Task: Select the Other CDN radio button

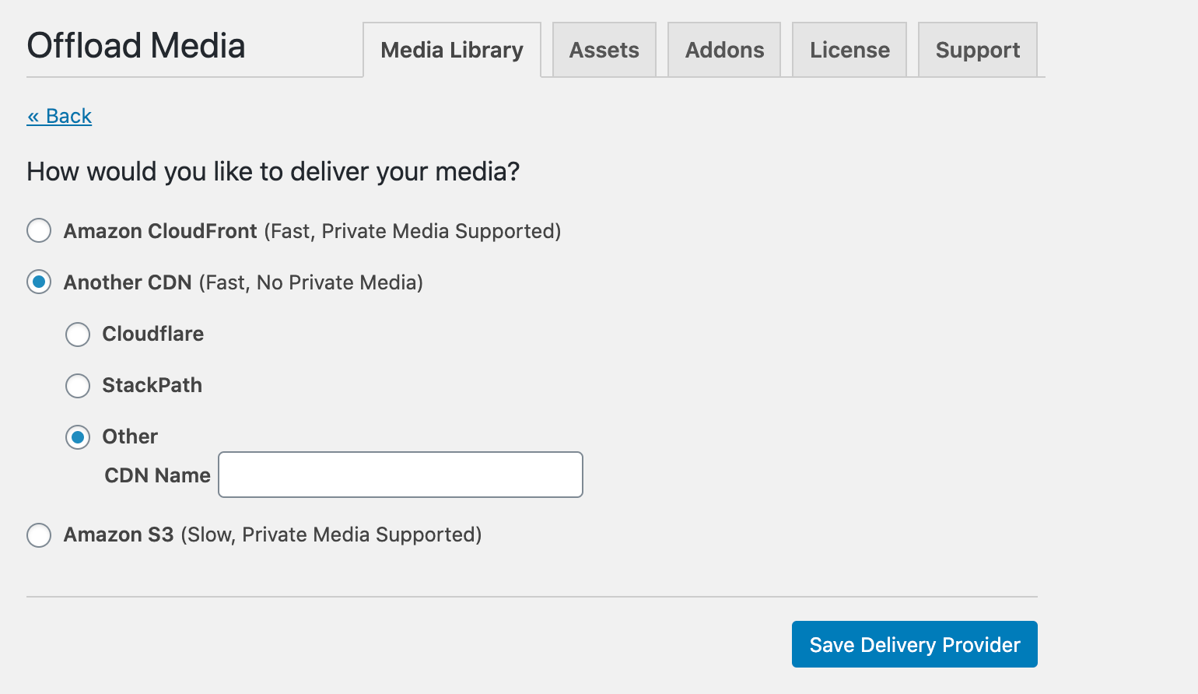Action: pos(78,437)
